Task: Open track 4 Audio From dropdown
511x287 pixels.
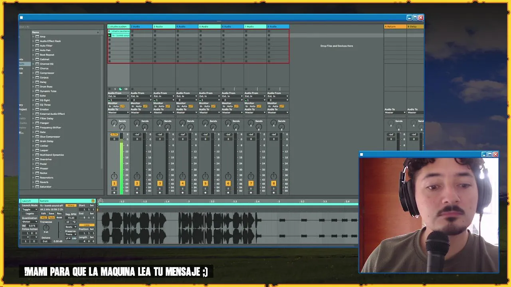Action: [187, 96]
